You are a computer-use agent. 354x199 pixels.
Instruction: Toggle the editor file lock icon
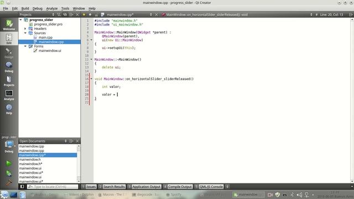(96, 14)
